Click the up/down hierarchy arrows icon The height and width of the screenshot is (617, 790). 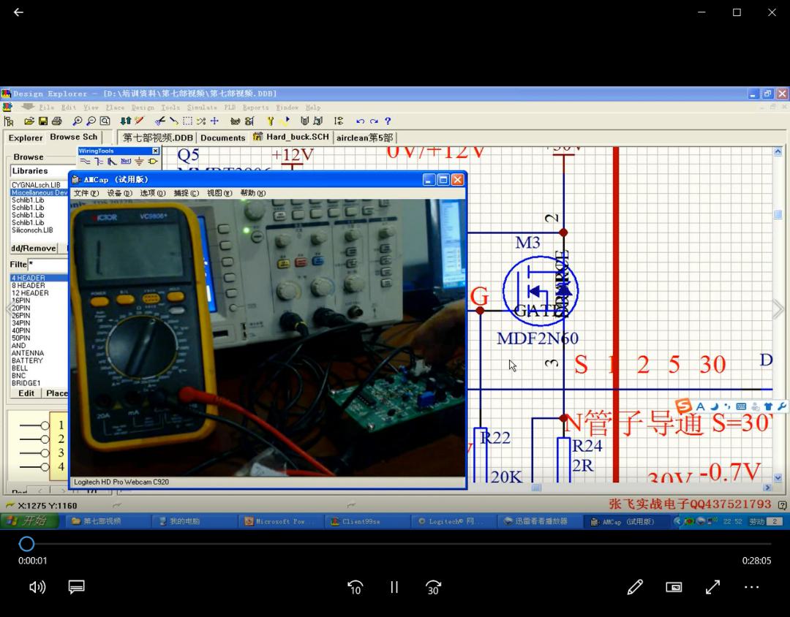coord(126,121)
